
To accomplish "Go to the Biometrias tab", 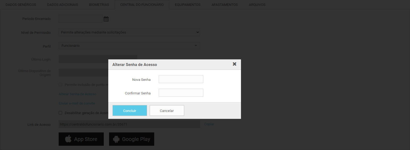I will tap(99, 5).
